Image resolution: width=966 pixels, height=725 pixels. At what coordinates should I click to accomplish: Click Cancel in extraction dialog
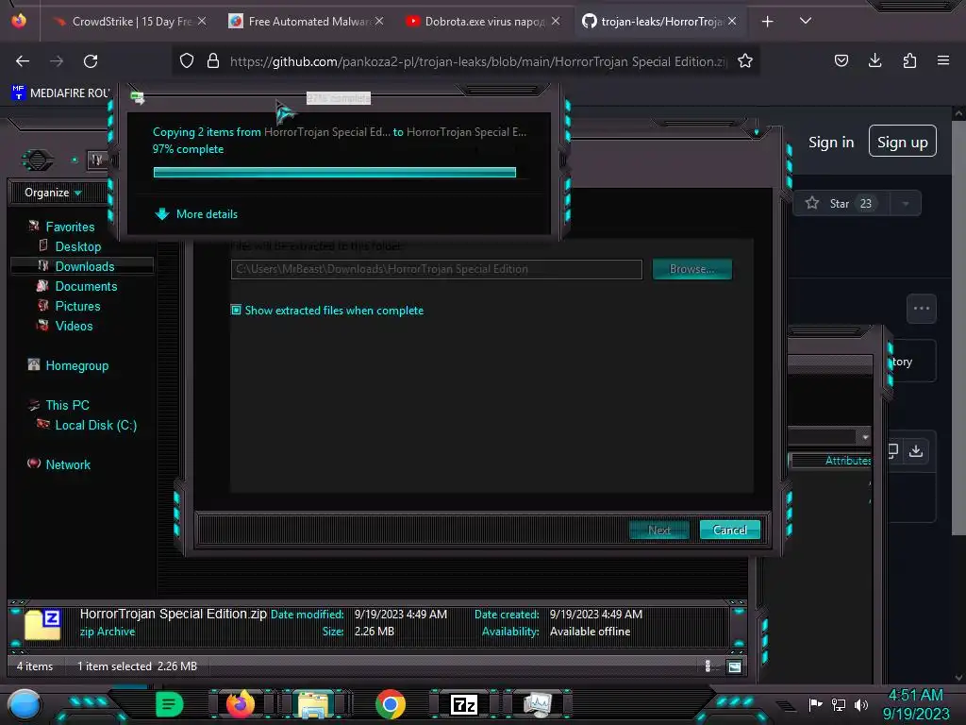click(730, 530)
